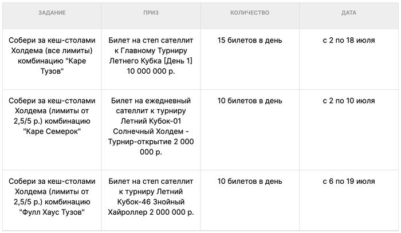Viewport: 401px width, 233px height.
Task: Click the ДАТА column header
Action: [348, 13]
